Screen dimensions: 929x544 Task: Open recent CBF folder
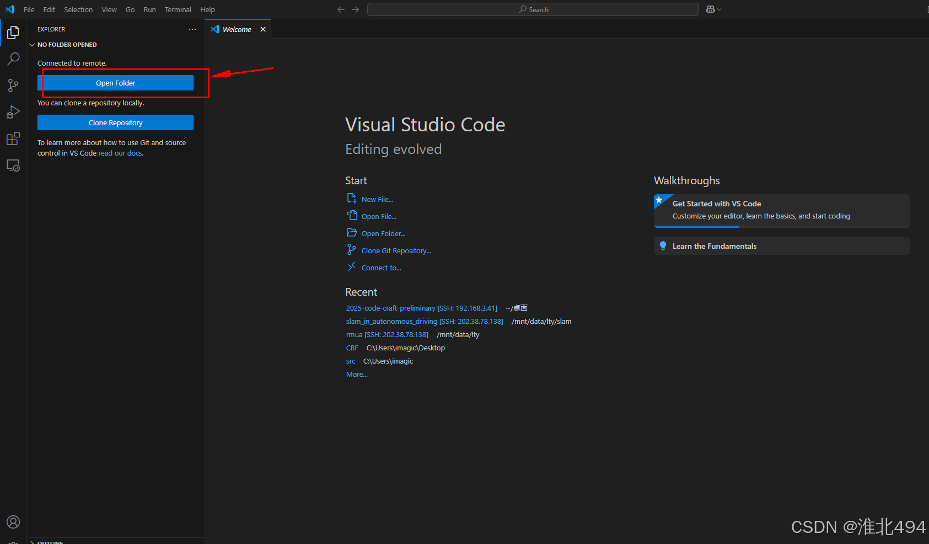352,348
